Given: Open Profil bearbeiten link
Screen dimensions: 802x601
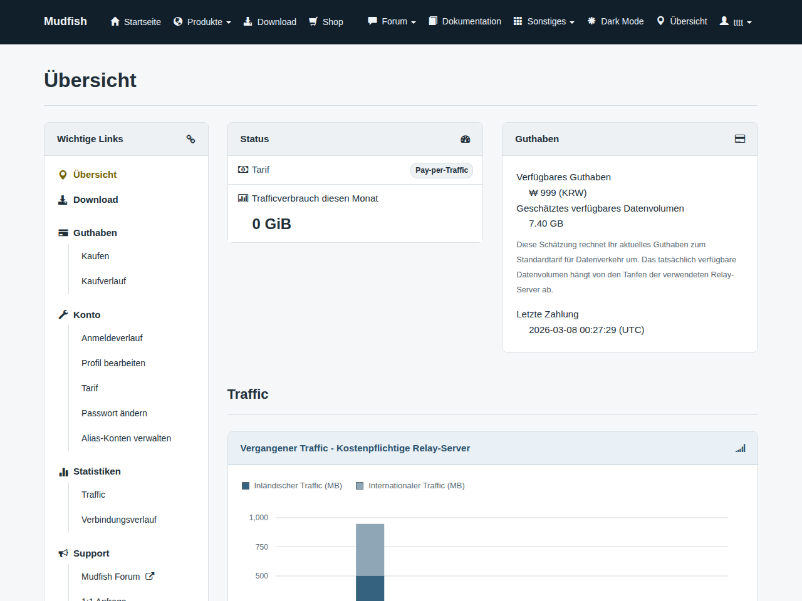Looking at the screenshot, I should pos(113,363).
